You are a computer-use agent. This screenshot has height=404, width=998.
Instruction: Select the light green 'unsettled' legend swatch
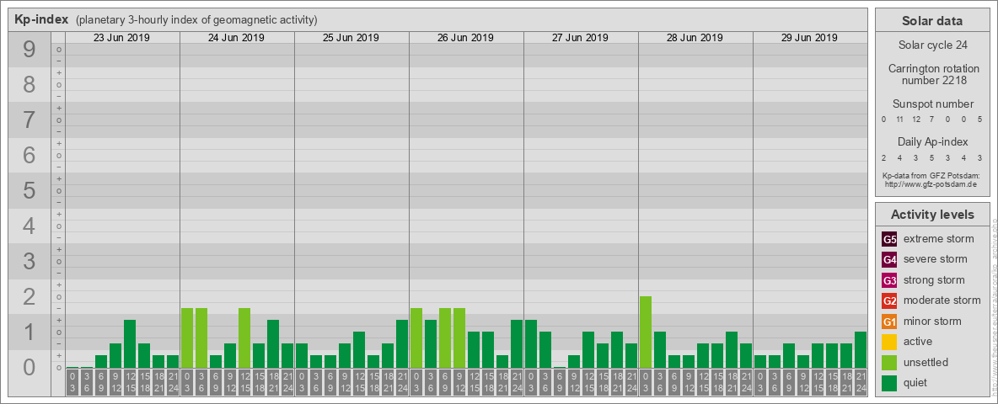point(889,362)
